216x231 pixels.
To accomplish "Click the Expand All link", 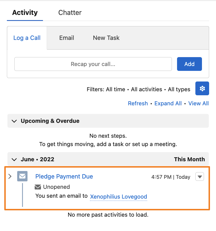I will click(168, 103).
